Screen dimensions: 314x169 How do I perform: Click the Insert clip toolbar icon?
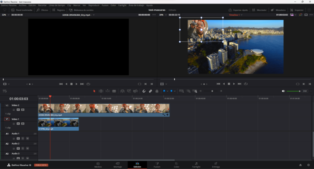[122, 91]
